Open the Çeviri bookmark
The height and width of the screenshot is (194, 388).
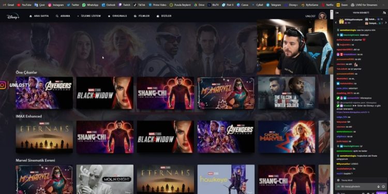[40, 5]
